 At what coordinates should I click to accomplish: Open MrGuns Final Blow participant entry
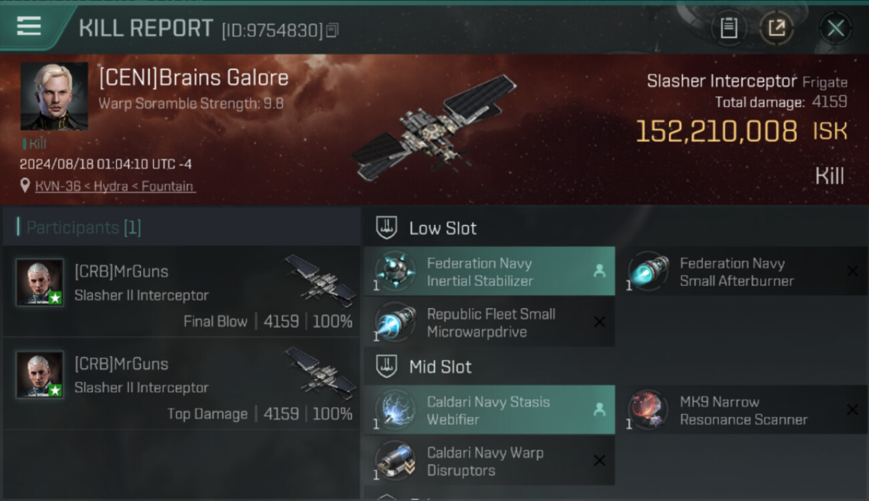point(181,291)
